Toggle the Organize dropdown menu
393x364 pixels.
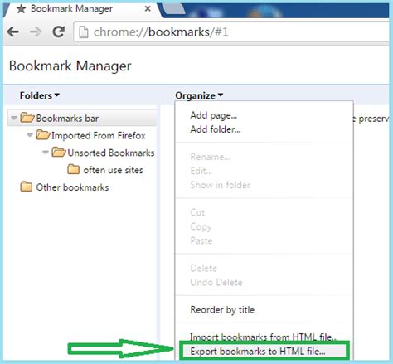[x=199, y=95]
